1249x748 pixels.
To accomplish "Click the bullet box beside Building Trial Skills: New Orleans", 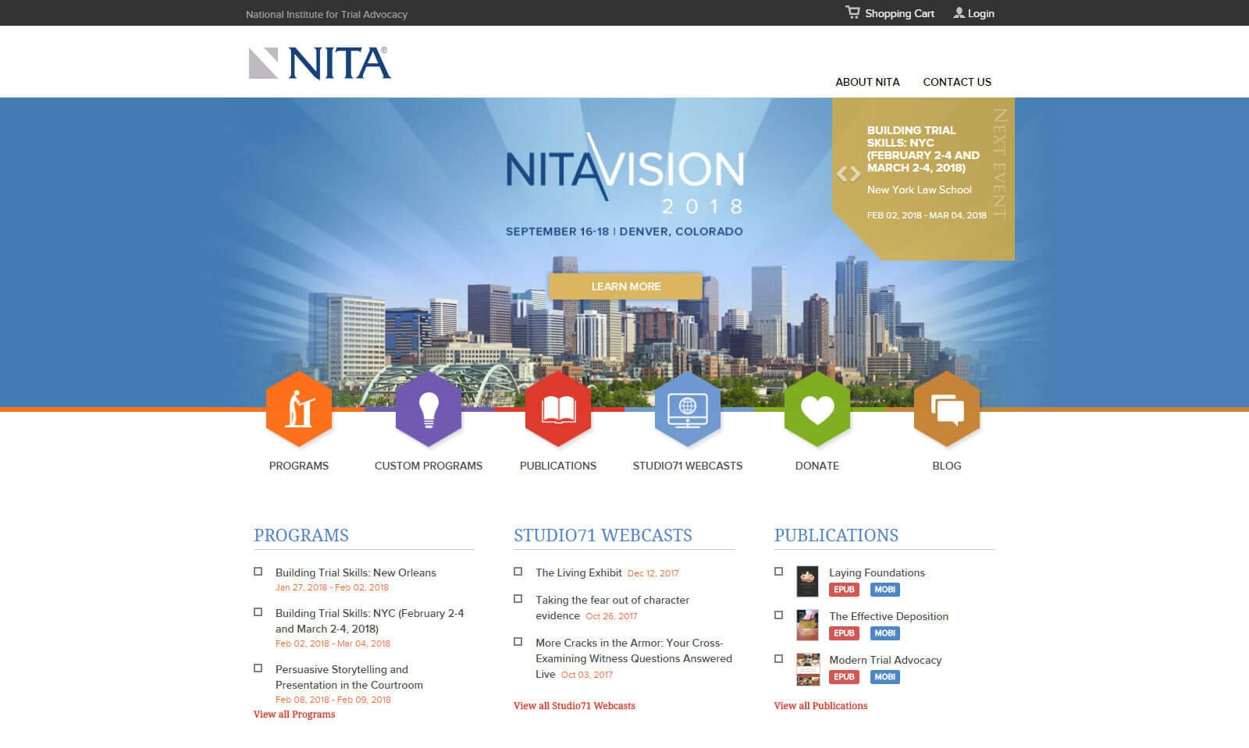I will click(258, 572).
